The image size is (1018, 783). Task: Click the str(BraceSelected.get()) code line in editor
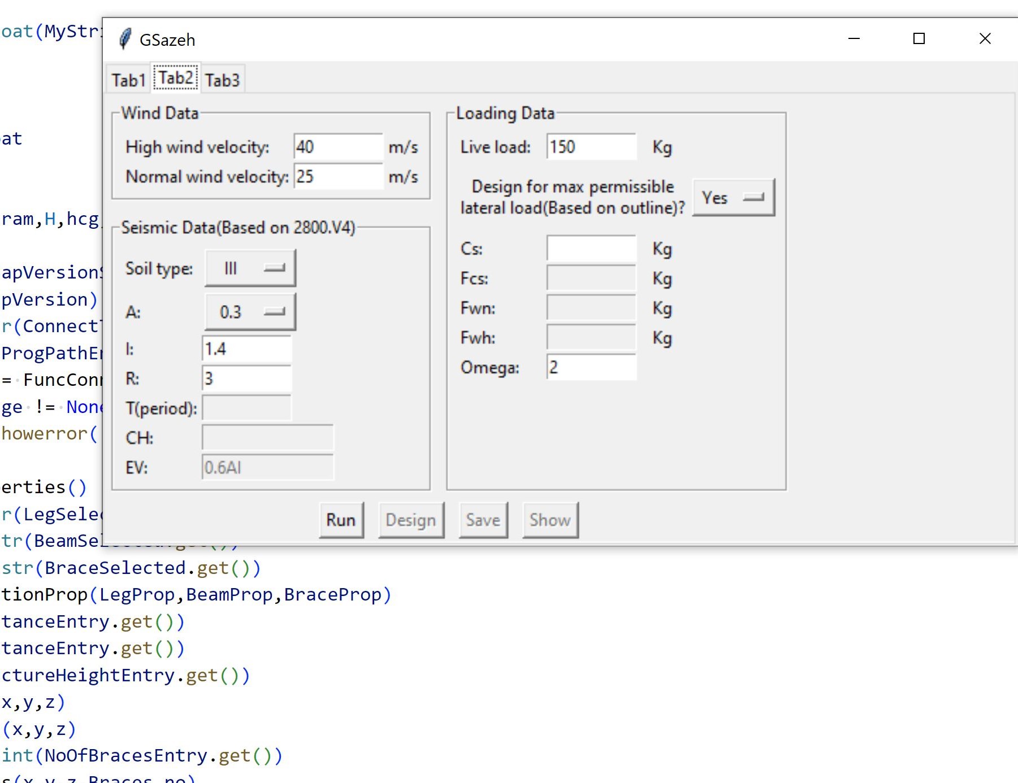[x=131, y=568]
